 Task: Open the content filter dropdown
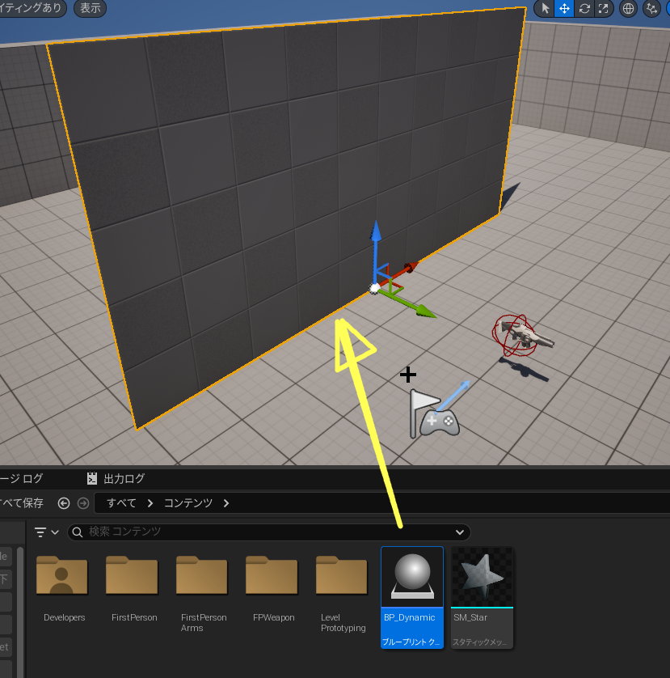(47, 532)
